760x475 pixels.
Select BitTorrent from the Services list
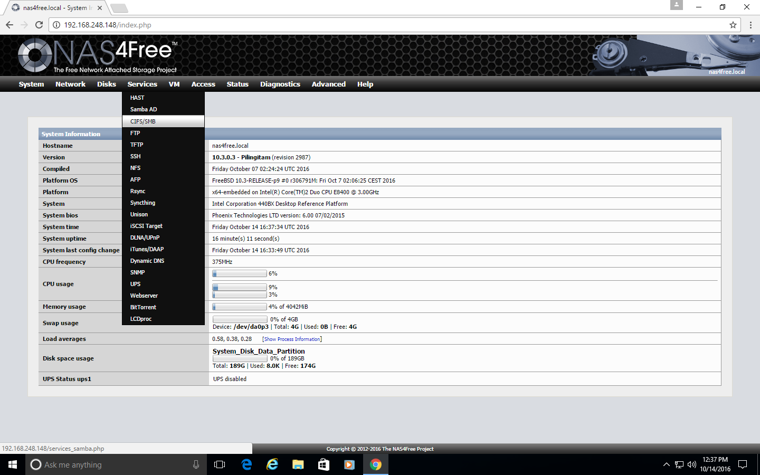[143, 307]
